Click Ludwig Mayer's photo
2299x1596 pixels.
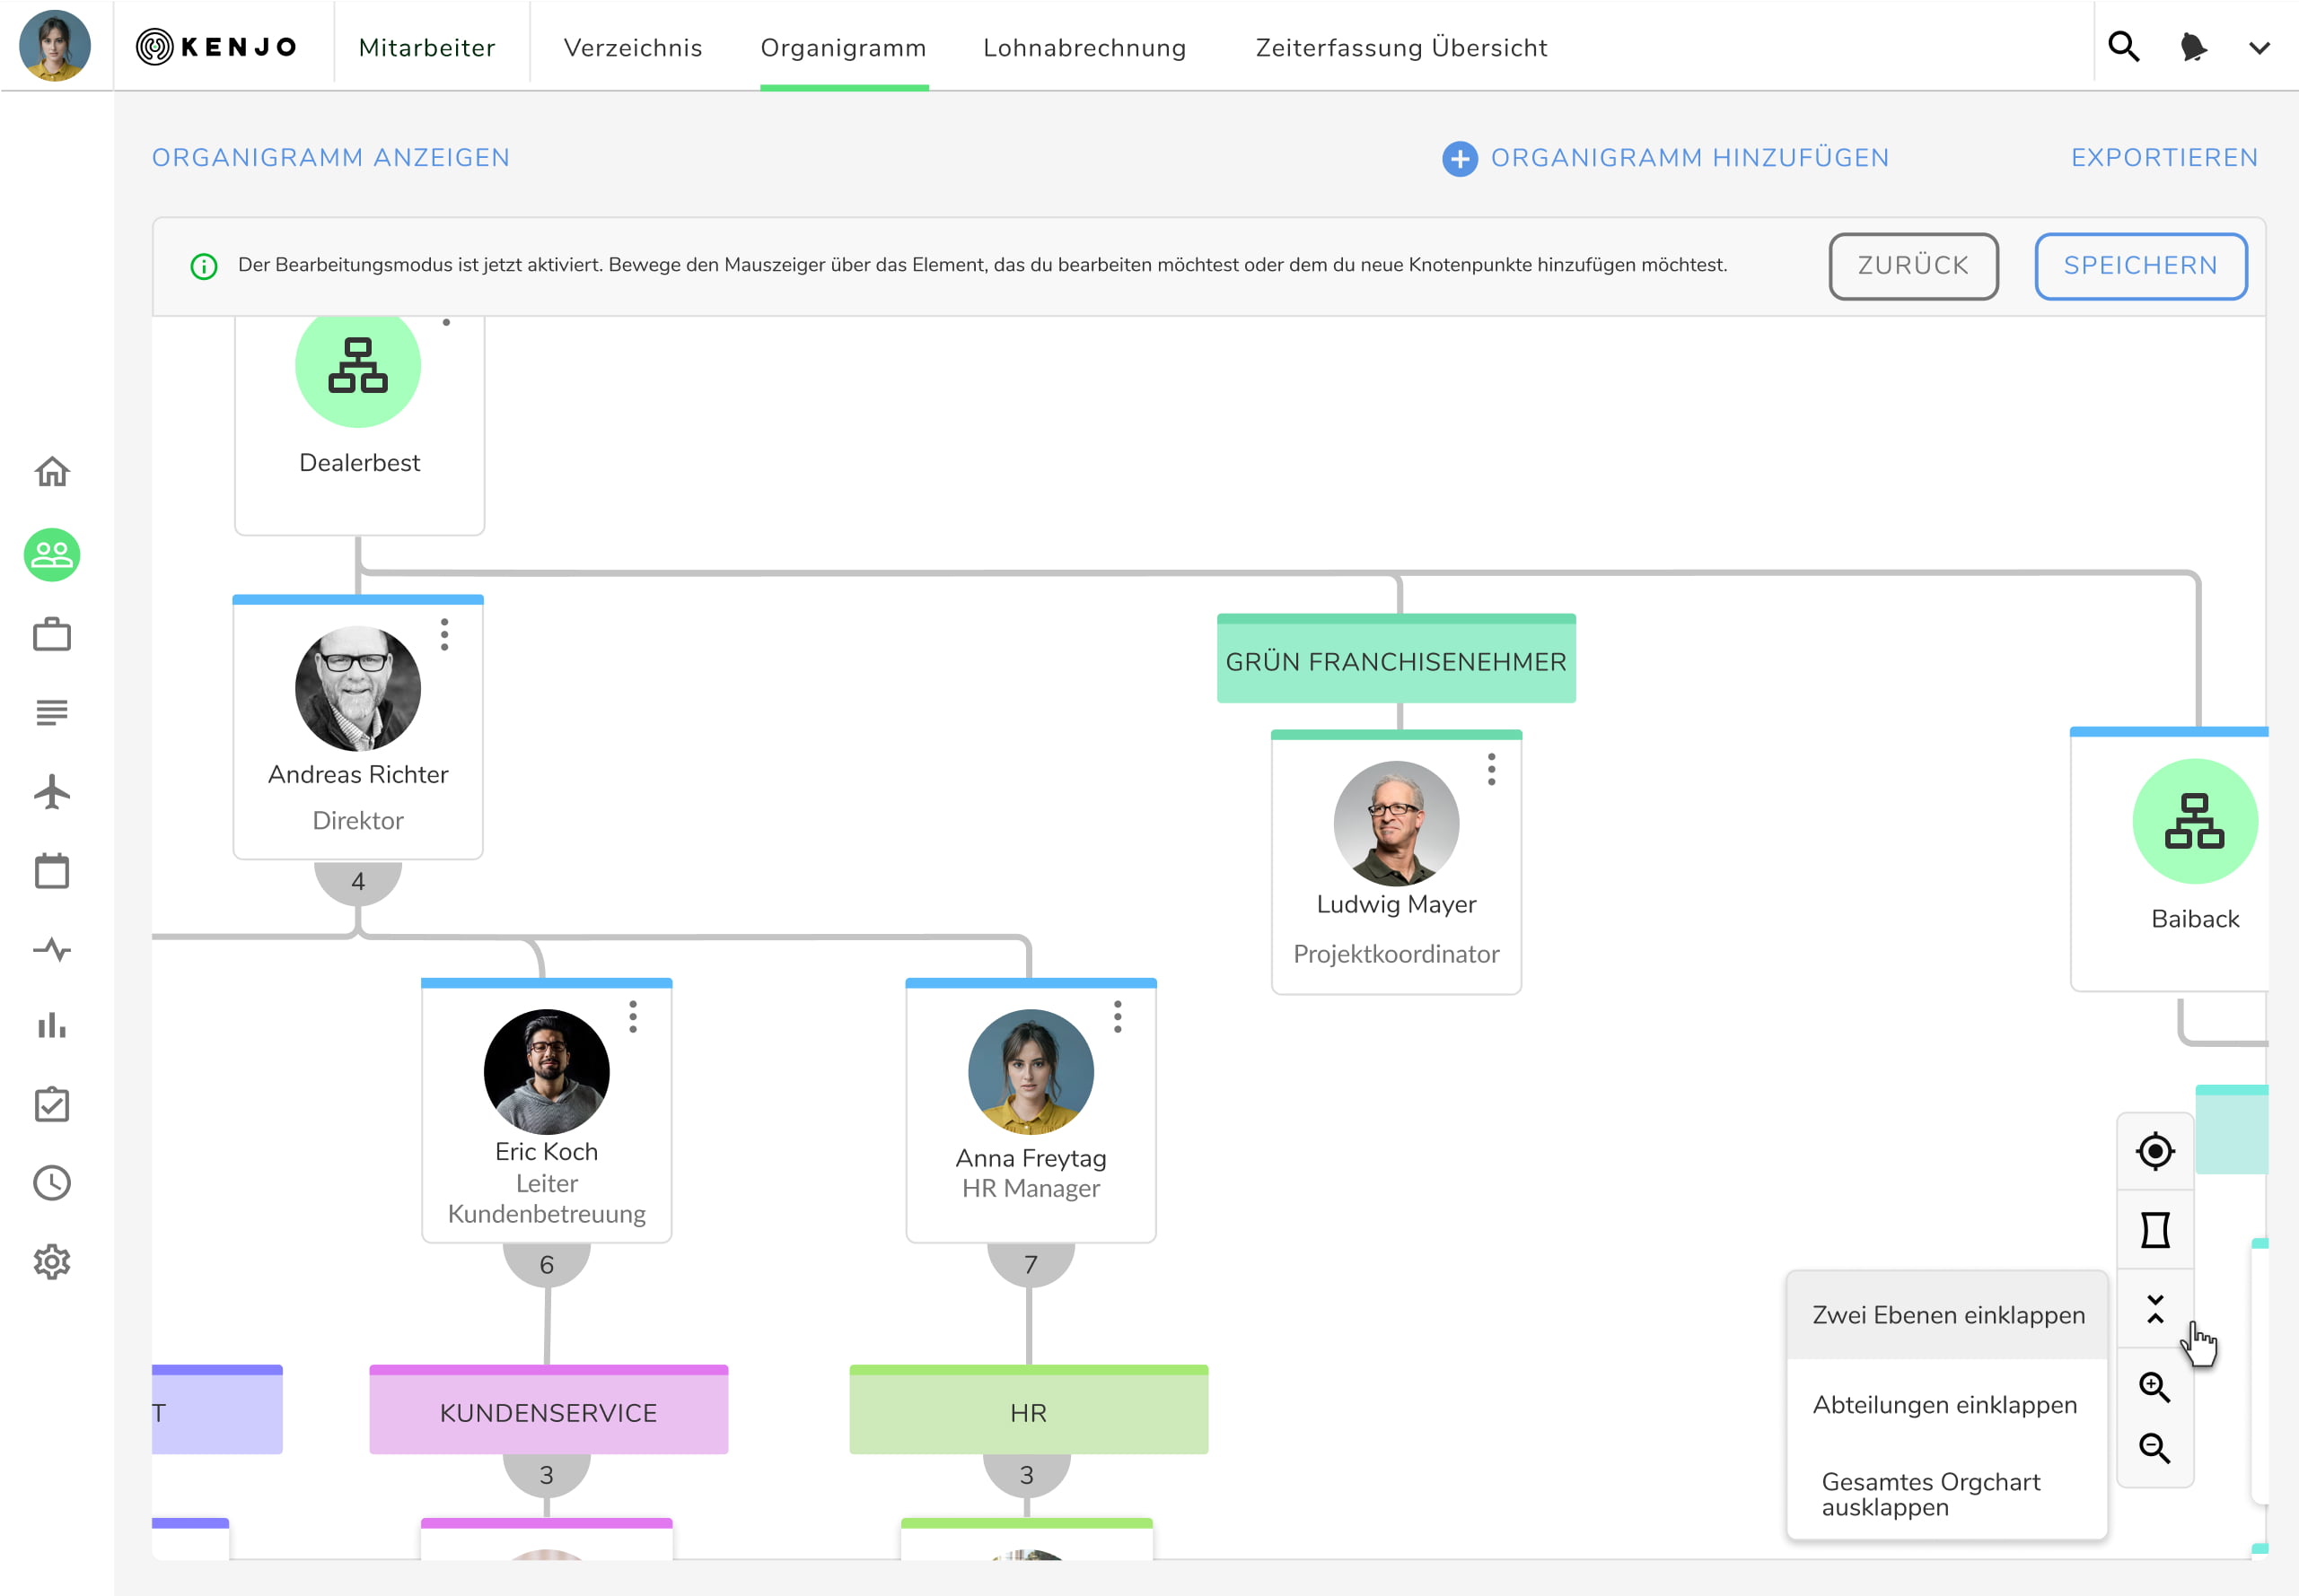1397,823
